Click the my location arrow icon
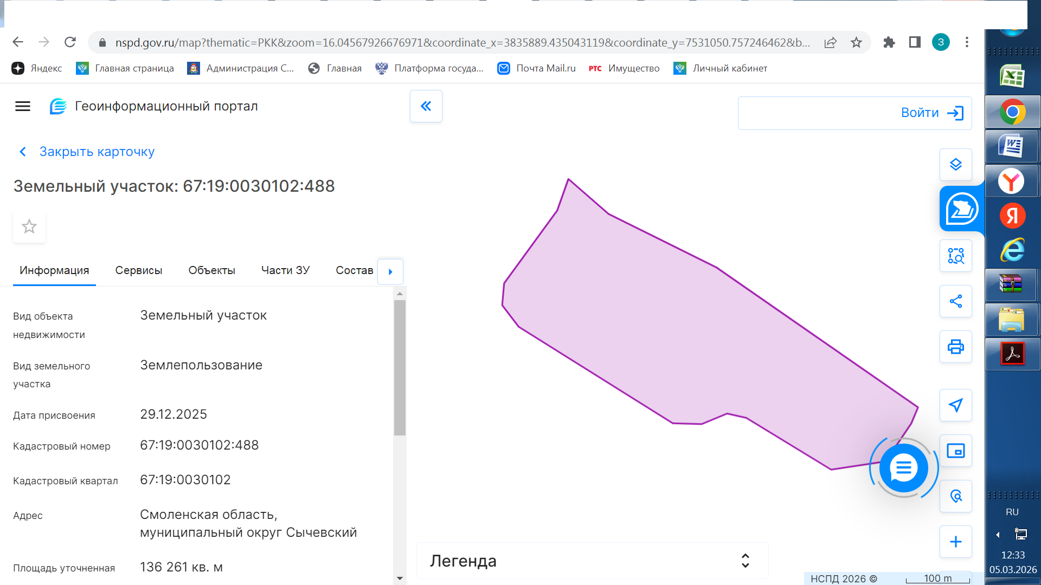 (x=955, y=405)
